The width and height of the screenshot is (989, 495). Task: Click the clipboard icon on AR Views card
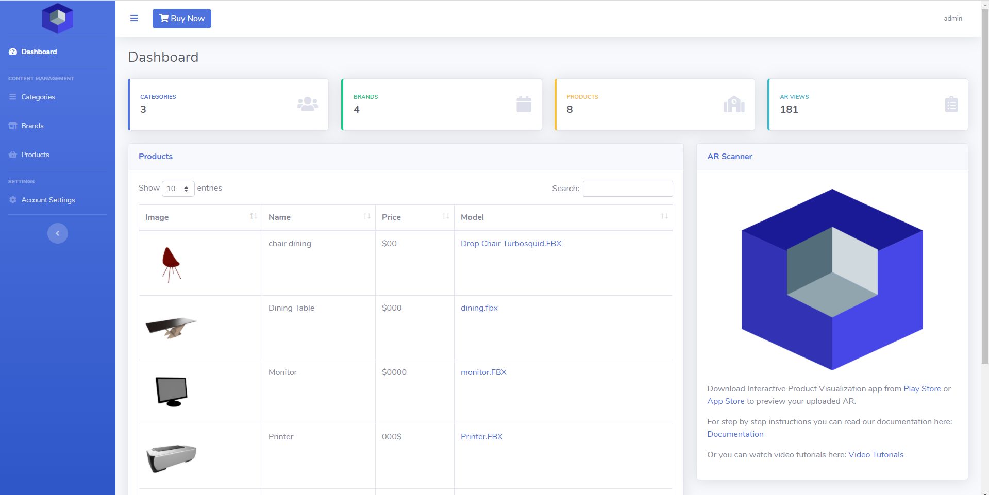[x=951, y=105]
